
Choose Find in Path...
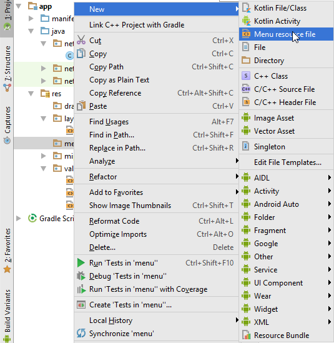[156, 135]
